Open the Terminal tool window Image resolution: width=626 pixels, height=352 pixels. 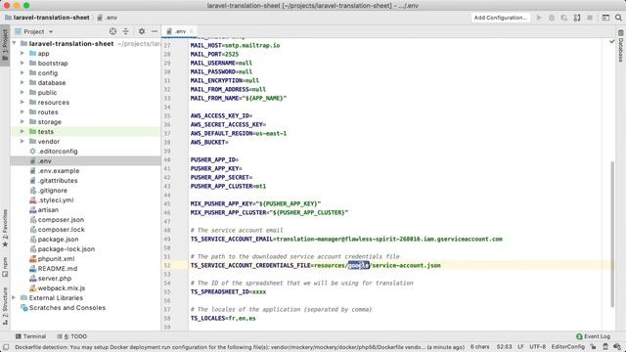(x=30, y=336)
